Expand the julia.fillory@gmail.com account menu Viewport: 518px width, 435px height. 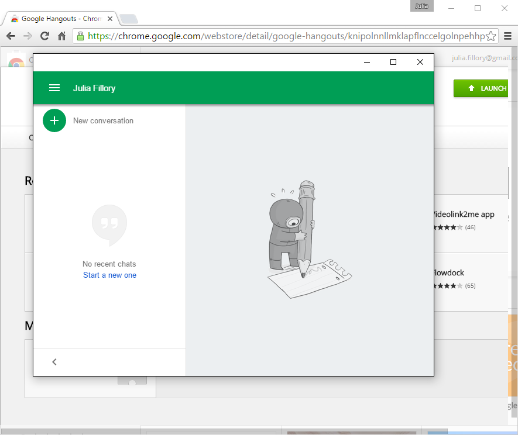pyautogui.click(x=485, y=58)
